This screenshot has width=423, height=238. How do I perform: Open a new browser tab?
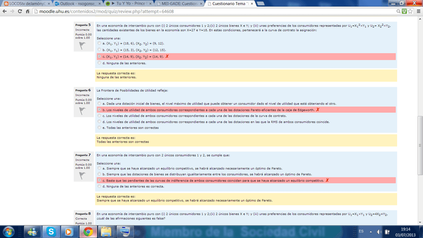click(x=260, y=3)
